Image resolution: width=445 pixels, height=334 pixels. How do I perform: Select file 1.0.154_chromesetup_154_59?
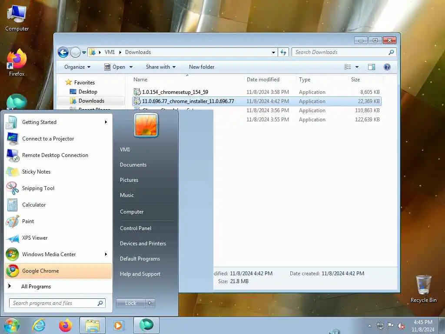175,92
